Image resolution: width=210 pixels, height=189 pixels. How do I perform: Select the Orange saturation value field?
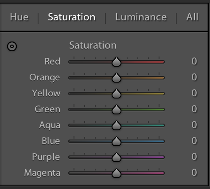tap(194, 77)
